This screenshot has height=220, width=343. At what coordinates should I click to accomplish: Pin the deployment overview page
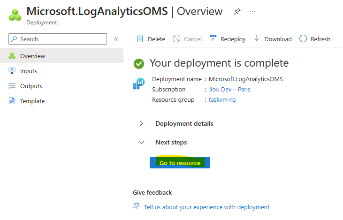(237, 11)
